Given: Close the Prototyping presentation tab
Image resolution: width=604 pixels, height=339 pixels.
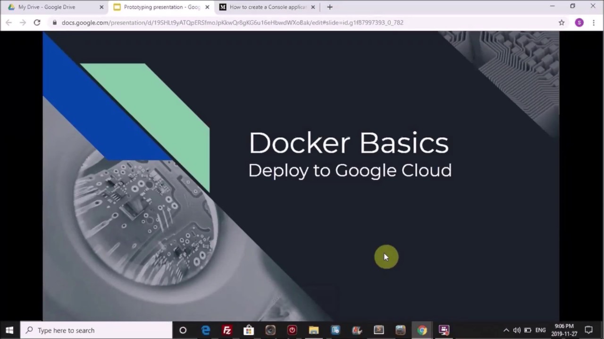Looking at the screenshot, I should click(x=207, y=7).
